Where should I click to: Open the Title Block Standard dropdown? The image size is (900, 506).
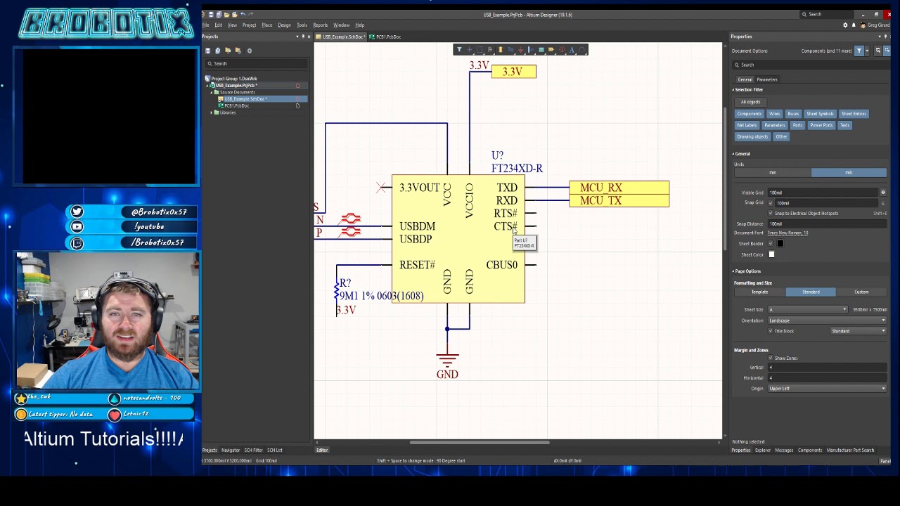859,331
